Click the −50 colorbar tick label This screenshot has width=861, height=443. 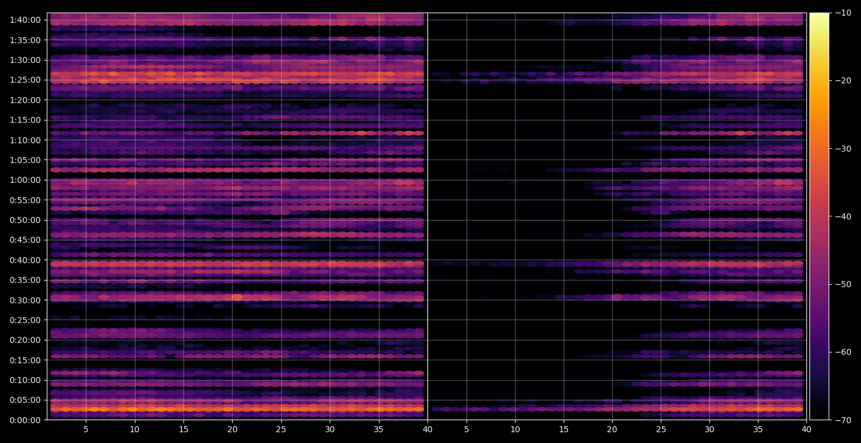pyautogui.click(x=843, y=284)
